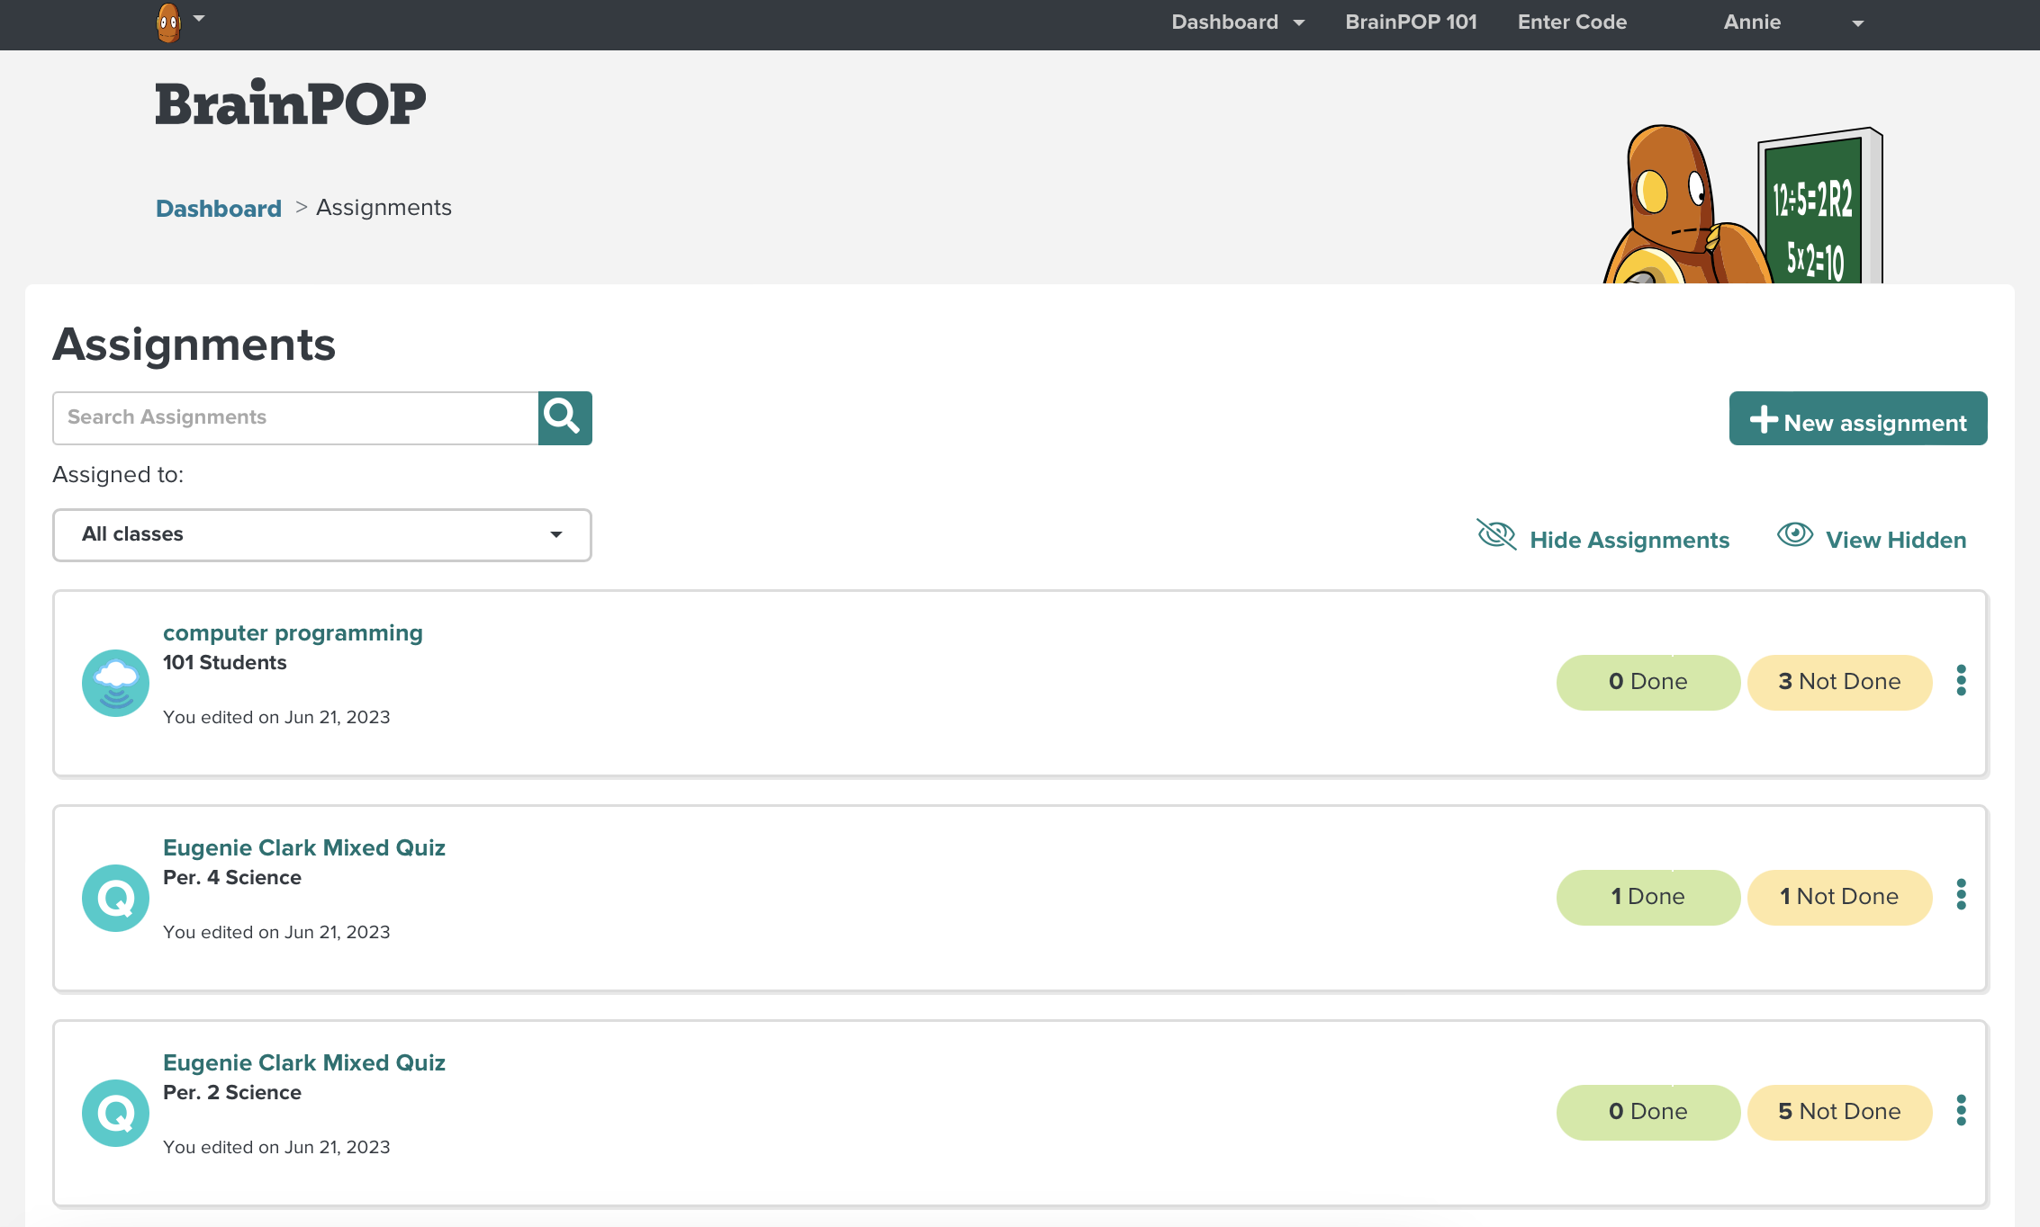The image size is (2040, 1227).
Task: Click quiz Q icon for Per. 2 Science
Action: pos(115,1113)
